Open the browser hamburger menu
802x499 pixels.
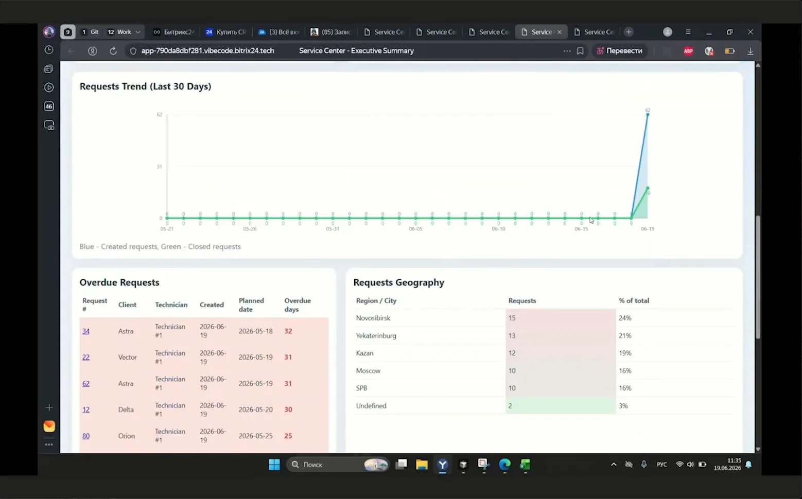point(688,32)
